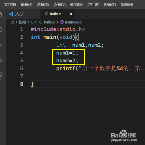Switch to the hello.c editor tab
Image resolution: width=145 pixels, height=145 pixels.
[58, 14]
